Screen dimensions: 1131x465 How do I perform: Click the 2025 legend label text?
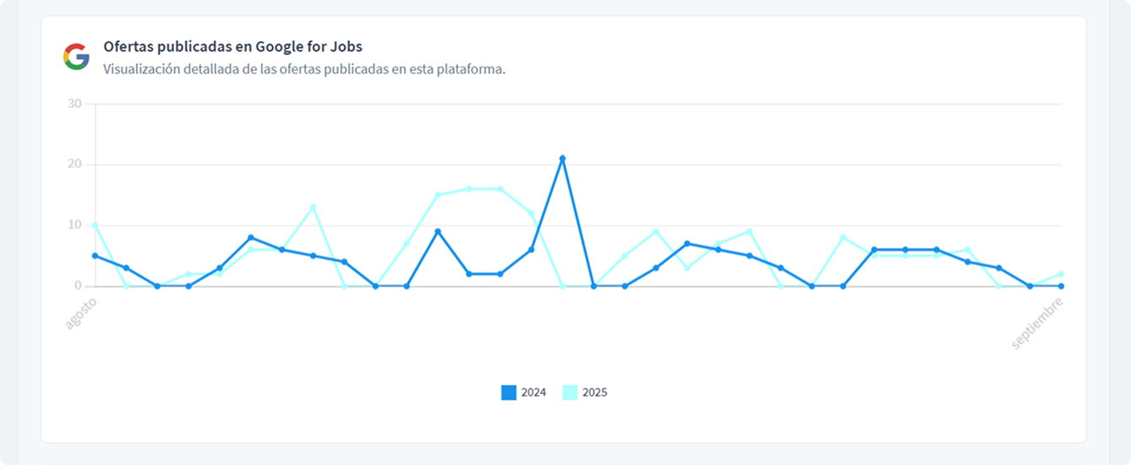(x=595, y=392)
